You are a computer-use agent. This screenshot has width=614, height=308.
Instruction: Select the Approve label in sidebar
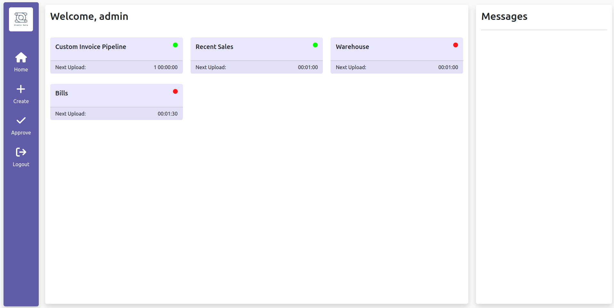point(21,133)
